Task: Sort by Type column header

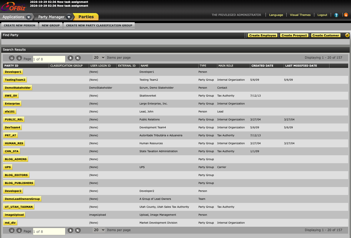Action: tap(203, 66)
